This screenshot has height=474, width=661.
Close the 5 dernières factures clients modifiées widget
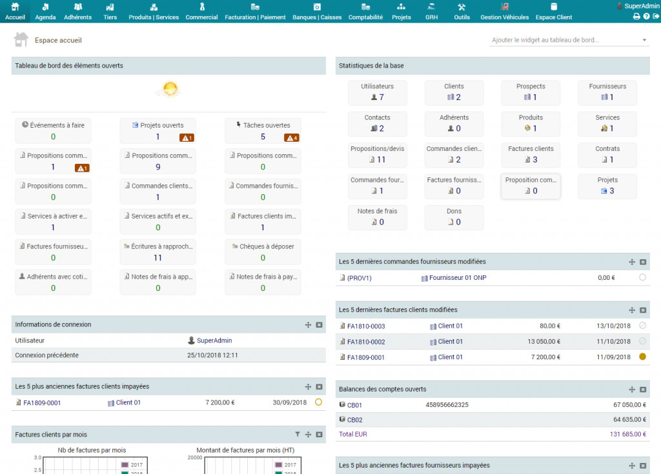pyautogui.click(x=643, y=310)
